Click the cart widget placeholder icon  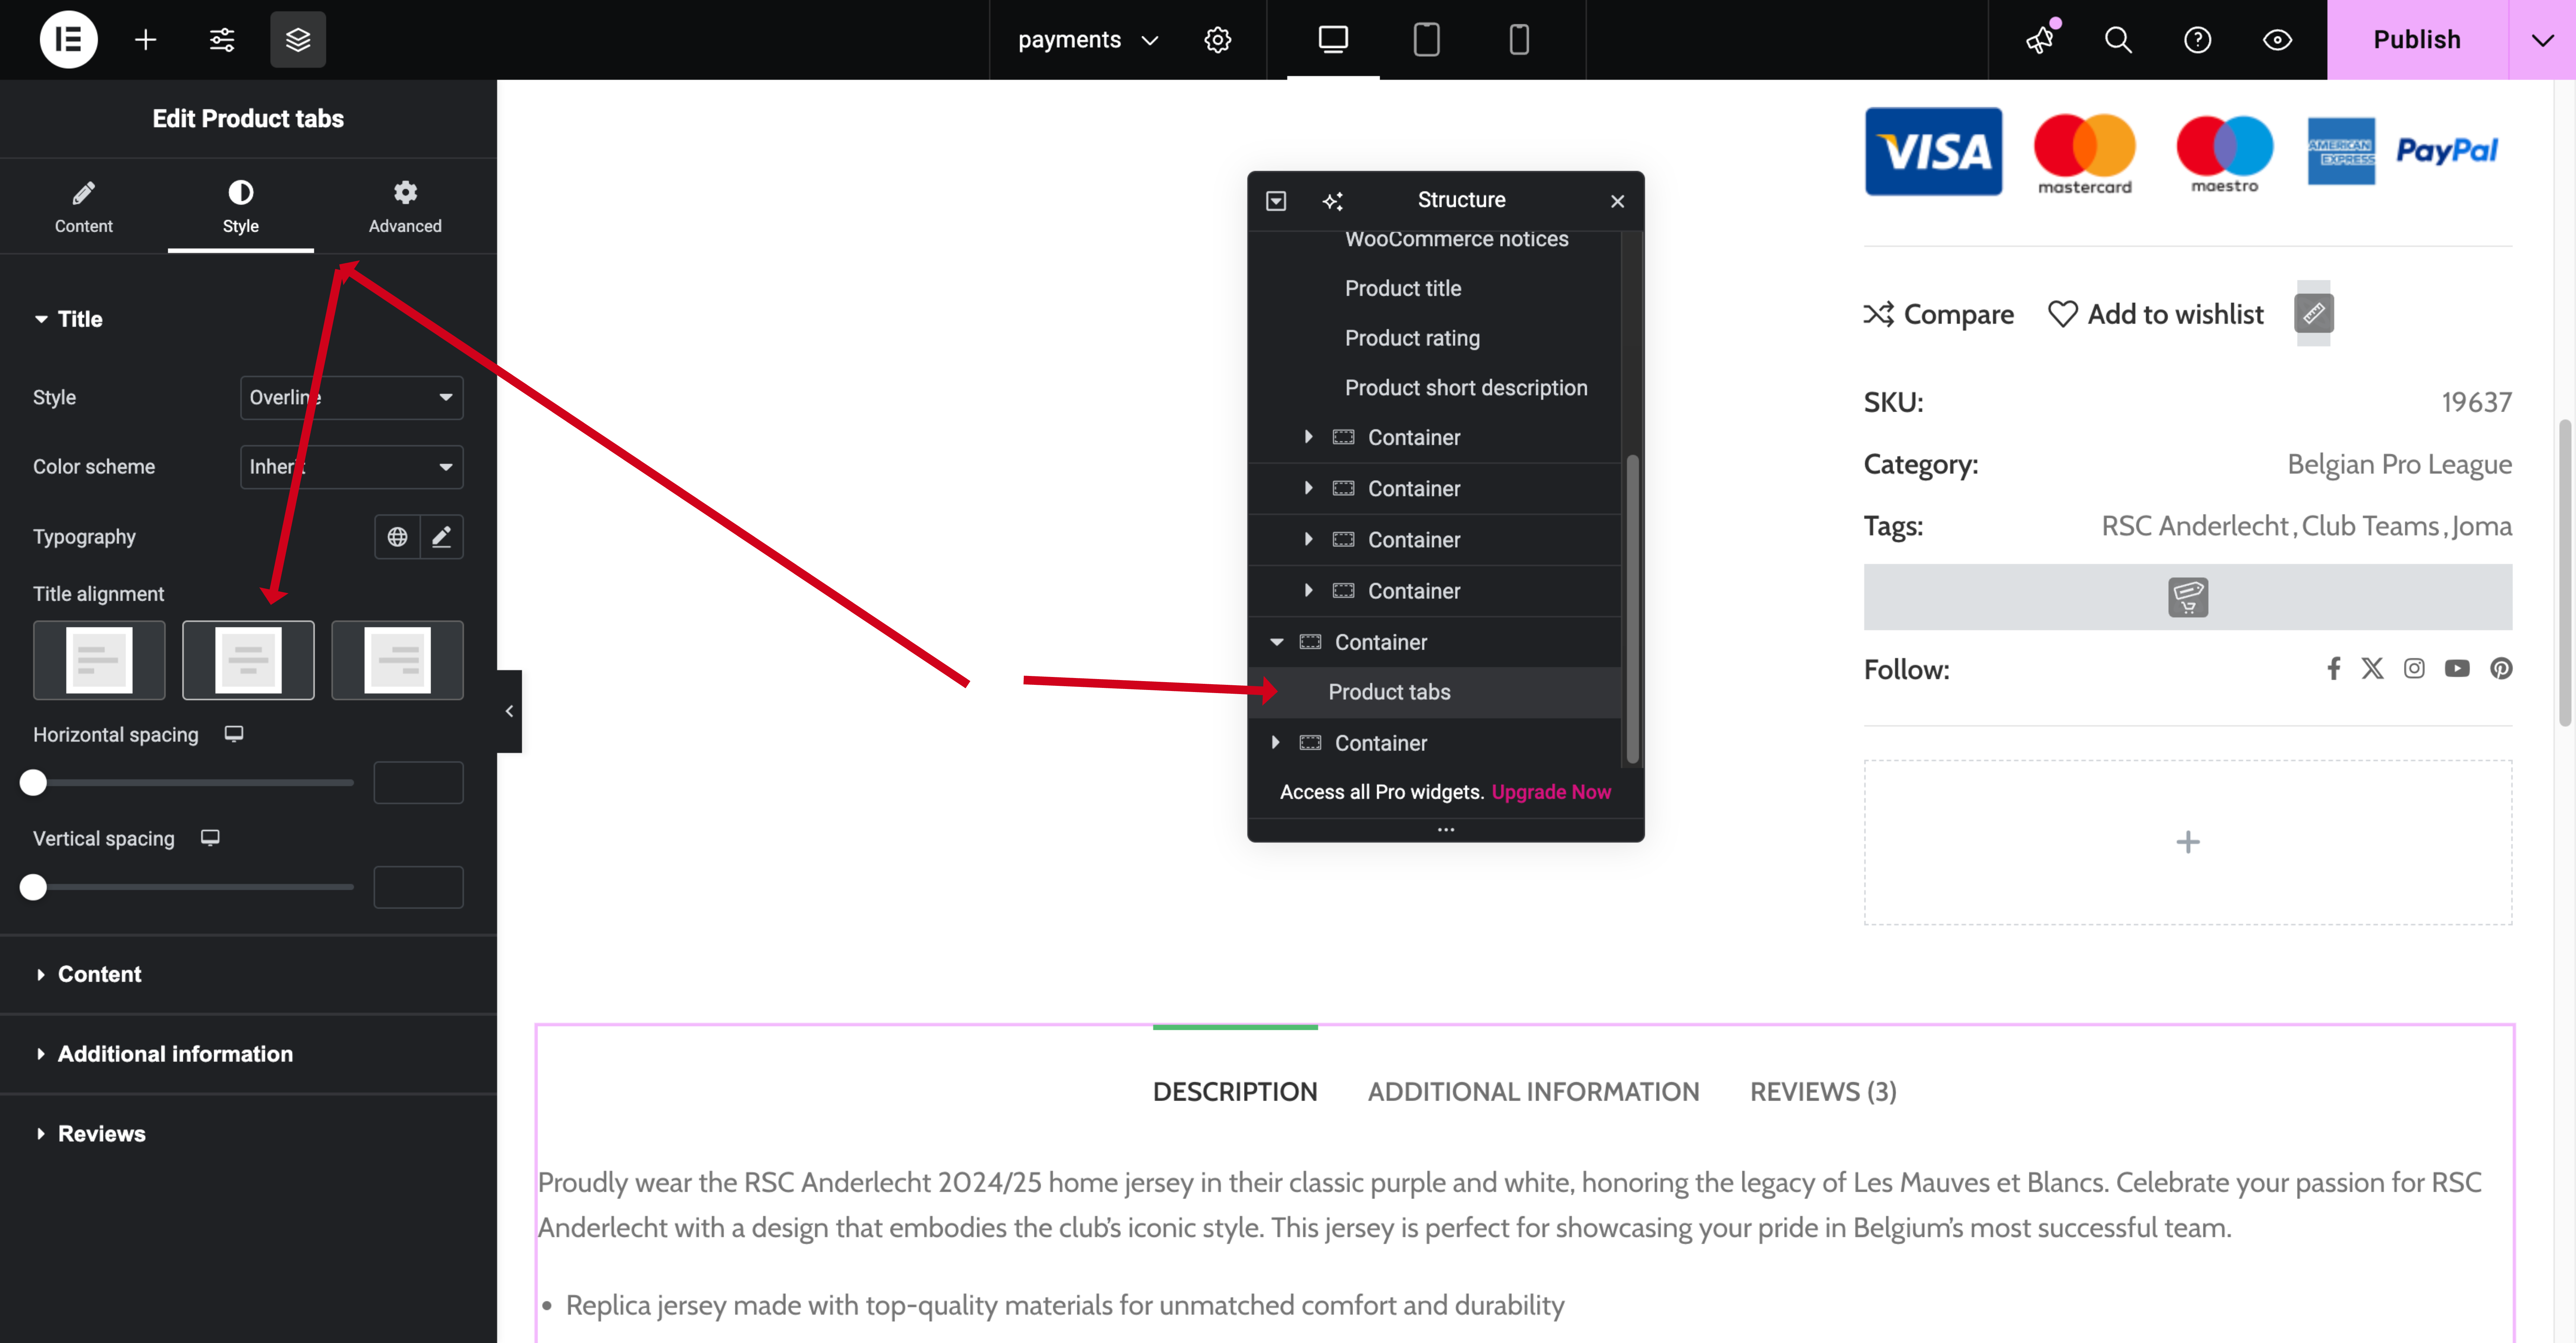pos(2188,597)
